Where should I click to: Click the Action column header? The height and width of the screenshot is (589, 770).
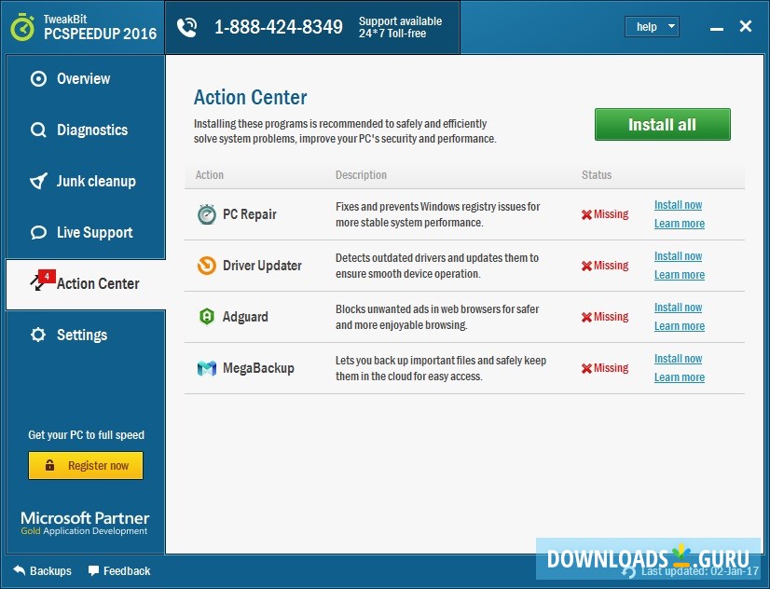209,175
